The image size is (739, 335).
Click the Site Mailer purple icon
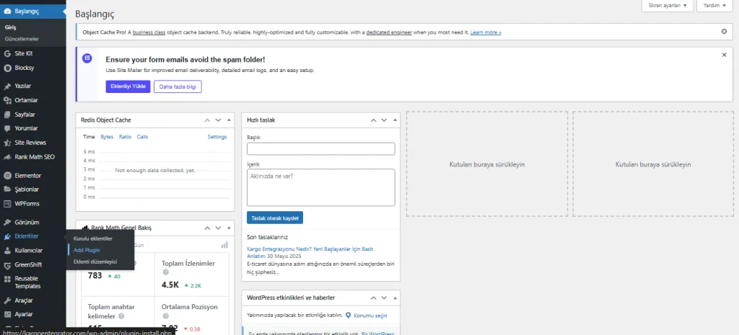coord(87,58)
